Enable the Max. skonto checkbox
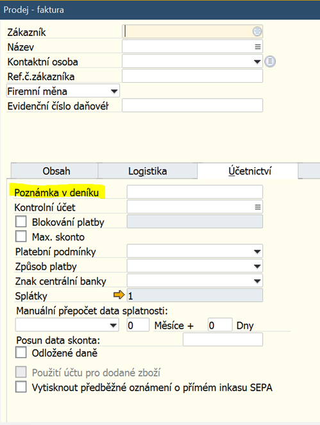 tap(21, 236)
